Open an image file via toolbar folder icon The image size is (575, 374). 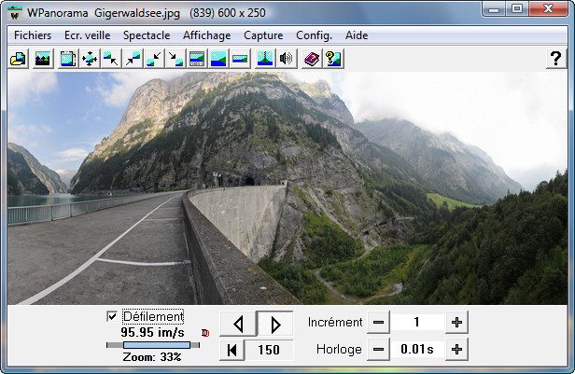[19, 59]
